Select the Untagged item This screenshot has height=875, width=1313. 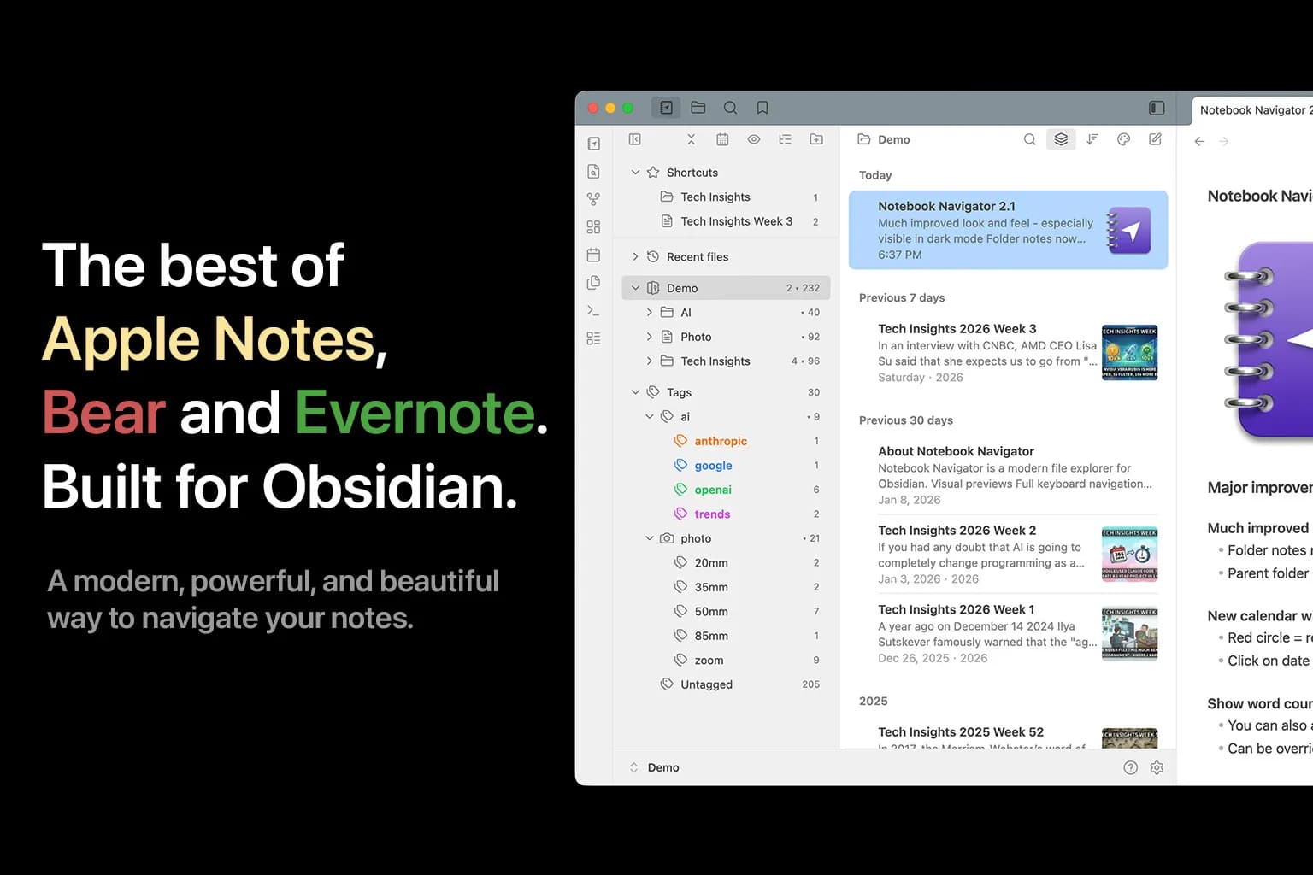pyautogui.click(x=726, y=684)
